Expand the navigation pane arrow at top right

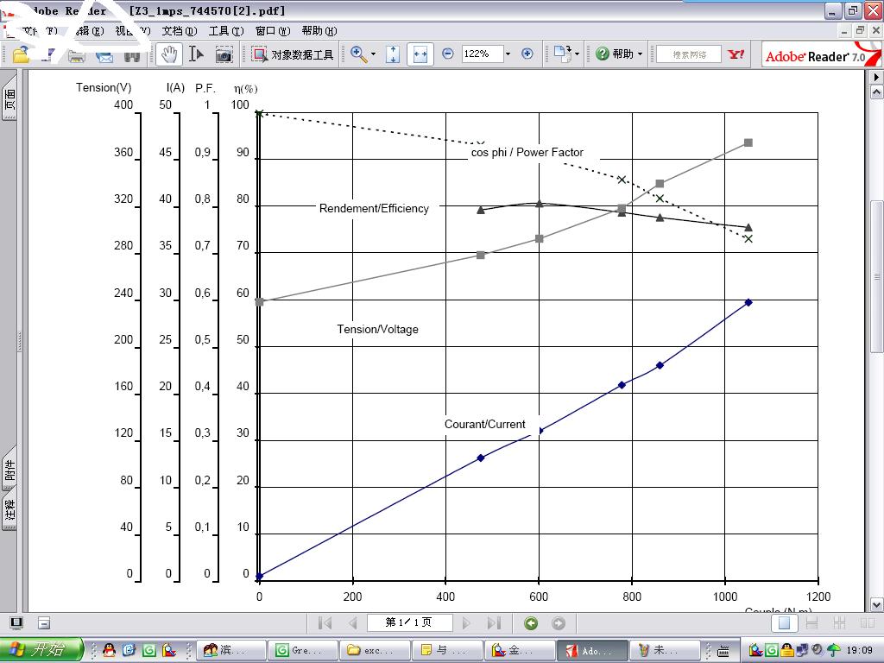[877, 77]
